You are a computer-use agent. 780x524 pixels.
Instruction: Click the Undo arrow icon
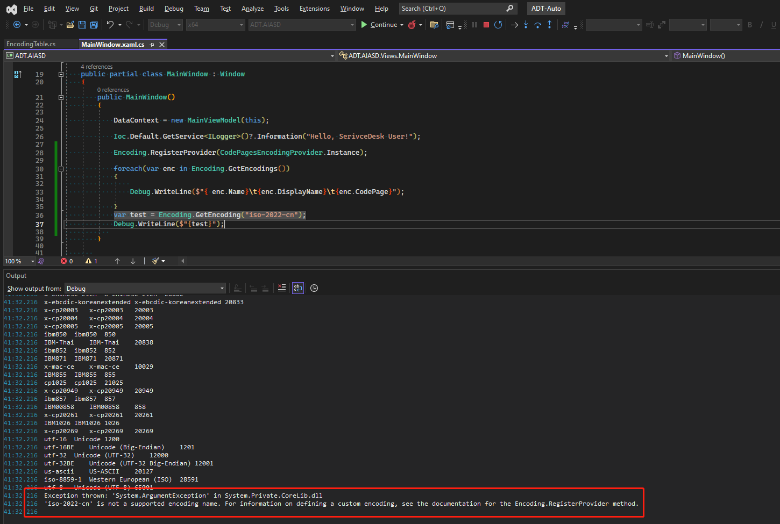tap(110, 25)
